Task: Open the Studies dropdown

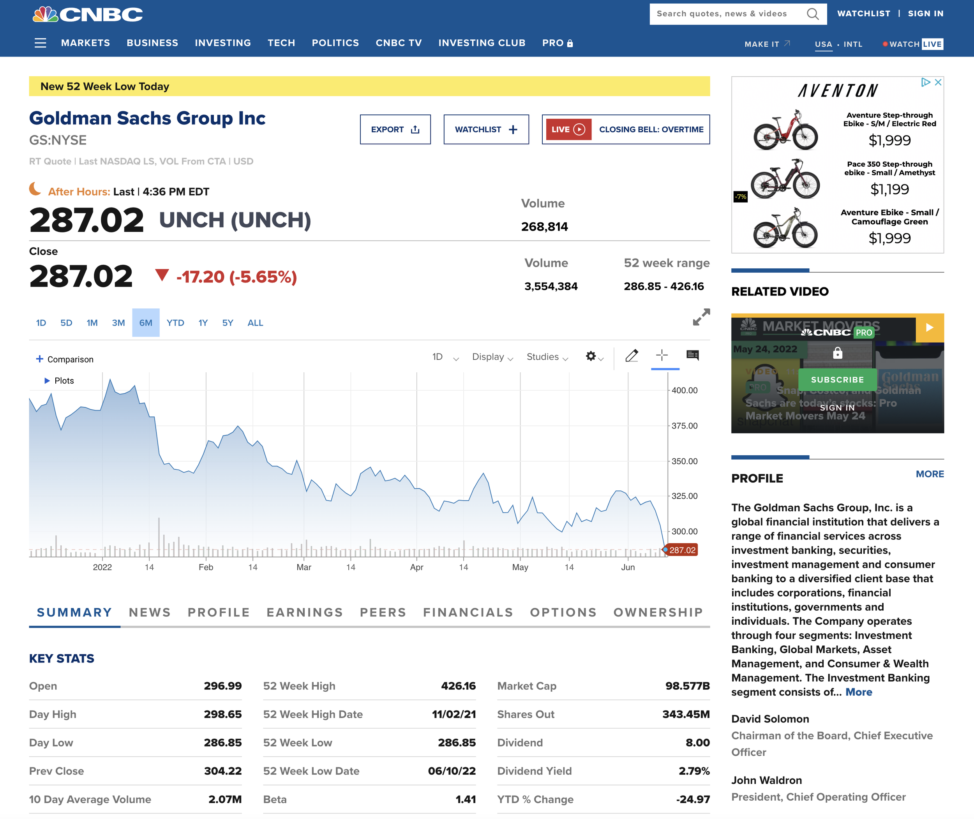Action: click(x=547, y=357)
